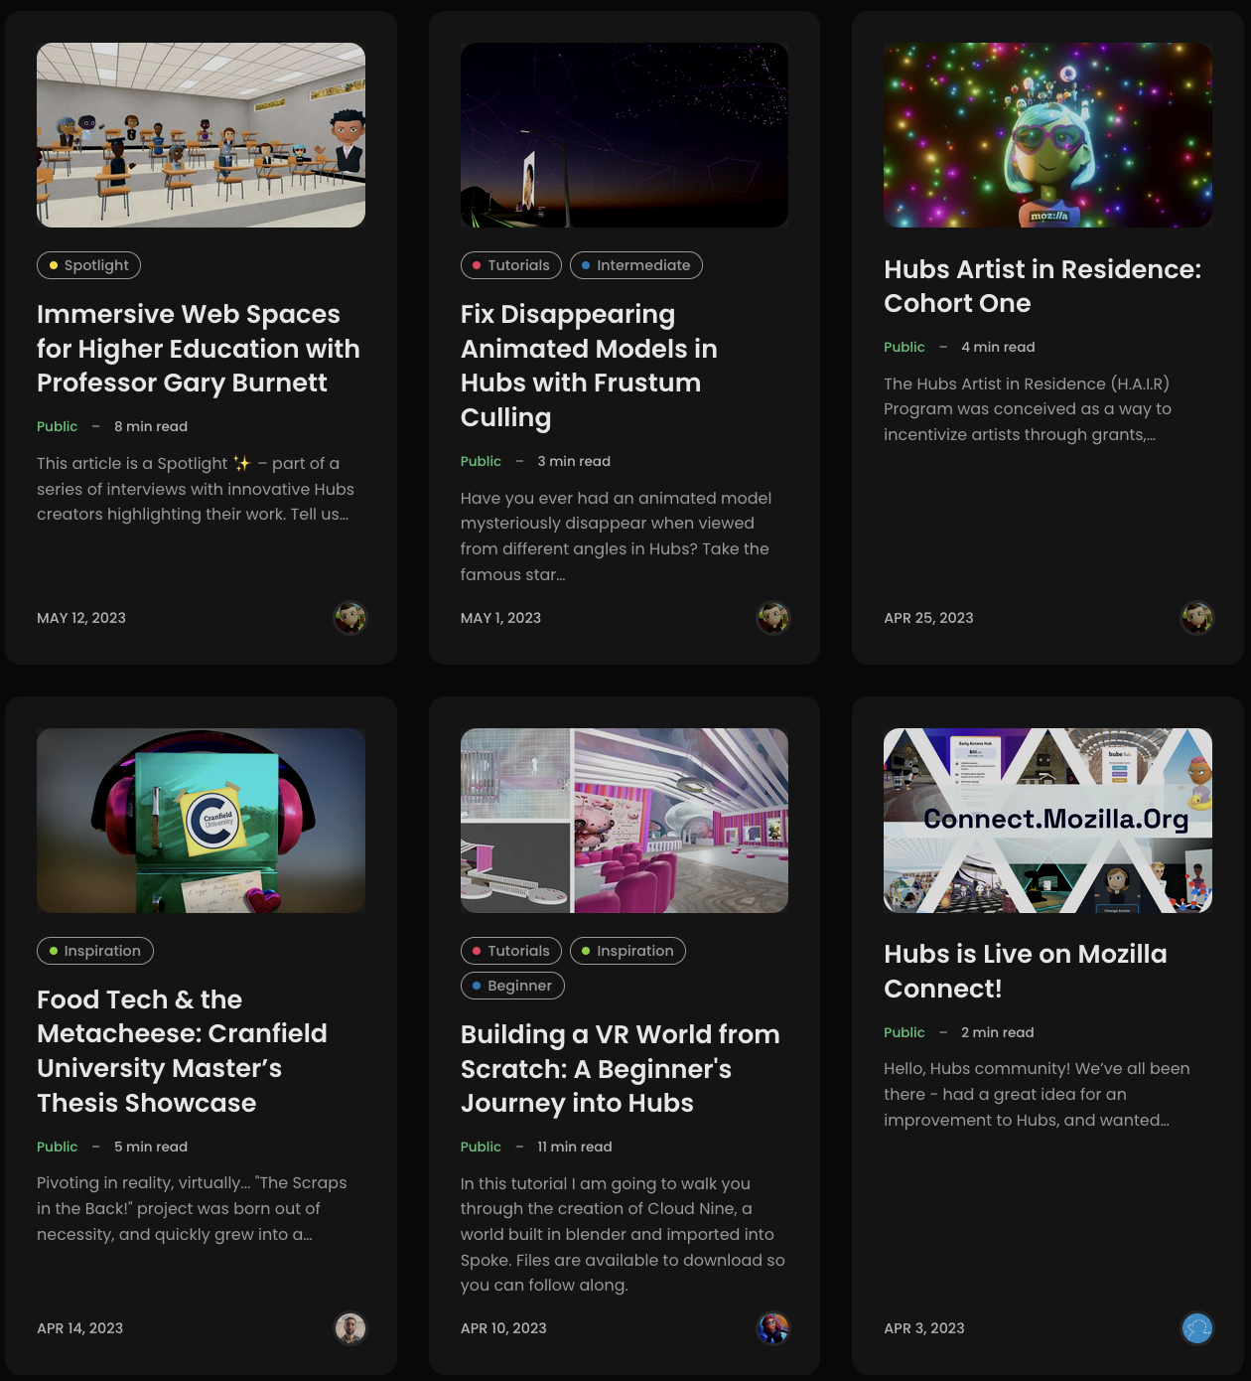Click excerpt 'This article is a Spotlight'
The height and width of the screenshot is (1381, 1251).
(x=196, y=489)
